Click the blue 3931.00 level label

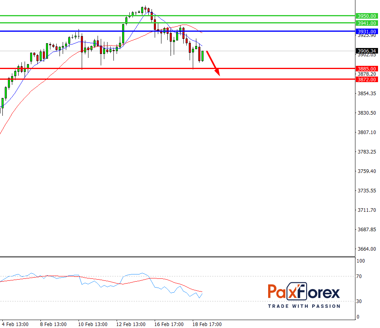pyautogui.click(x=366, y=31)
